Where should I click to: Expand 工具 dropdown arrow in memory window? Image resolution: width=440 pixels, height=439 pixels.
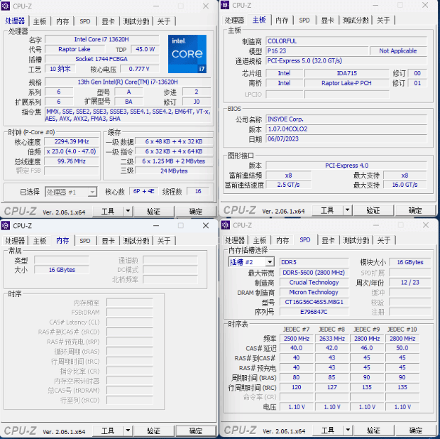(128, 430)
